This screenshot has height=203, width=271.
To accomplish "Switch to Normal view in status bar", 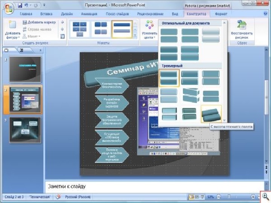I will [x=192, y=197].
